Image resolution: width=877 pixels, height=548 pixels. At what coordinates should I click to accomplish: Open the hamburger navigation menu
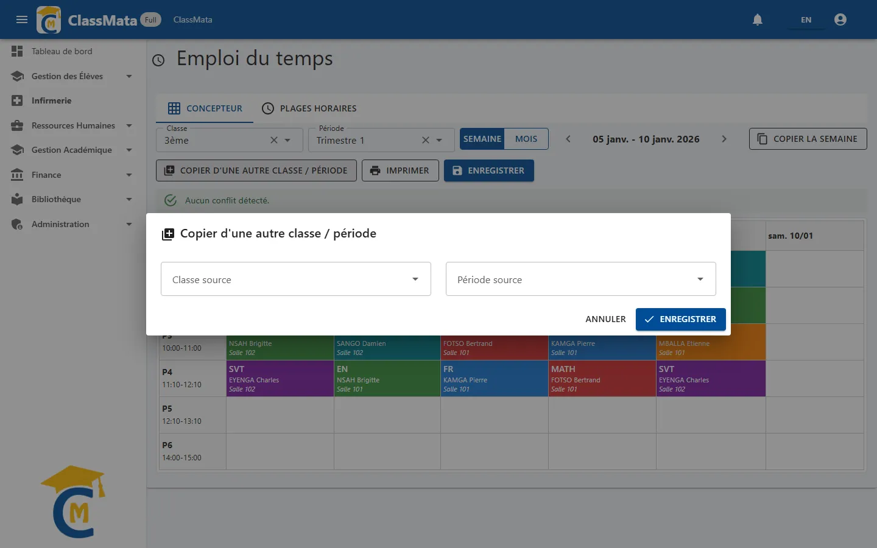(x=22, y=19)
